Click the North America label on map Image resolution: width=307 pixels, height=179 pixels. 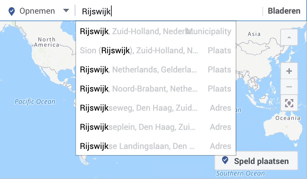pos(47,42)
